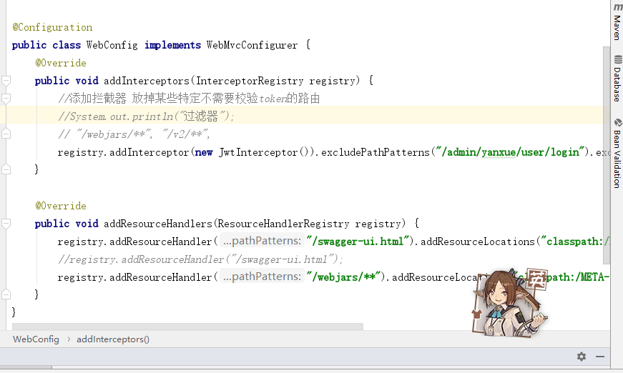Collapse the addInterceptors method fold marker
623x373 pixels.
coord(6,81)
